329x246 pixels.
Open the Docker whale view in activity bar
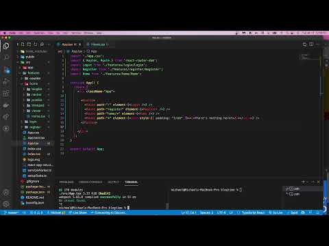(6, 105)
